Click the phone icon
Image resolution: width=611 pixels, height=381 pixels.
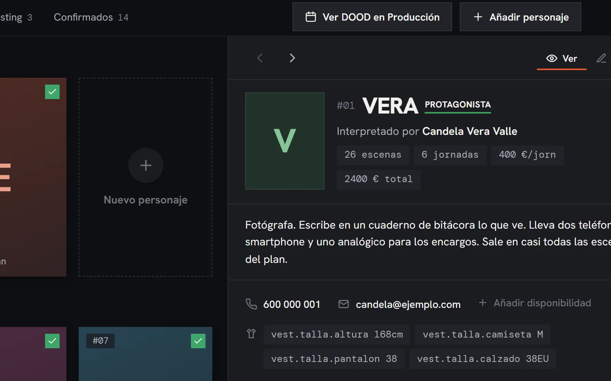tap(251, 304)
